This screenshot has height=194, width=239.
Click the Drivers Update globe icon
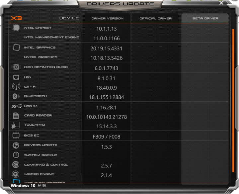(x=16, y=145)
